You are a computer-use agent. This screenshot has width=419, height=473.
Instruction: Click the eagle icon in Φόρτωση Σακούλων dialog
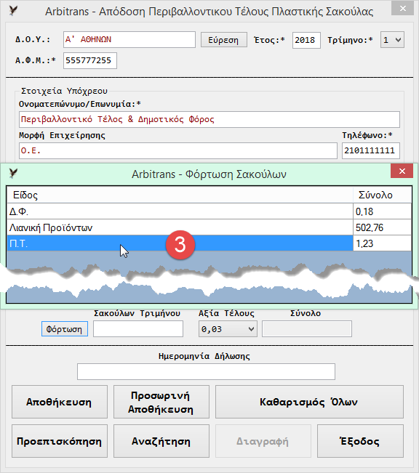tap(13, 173)
